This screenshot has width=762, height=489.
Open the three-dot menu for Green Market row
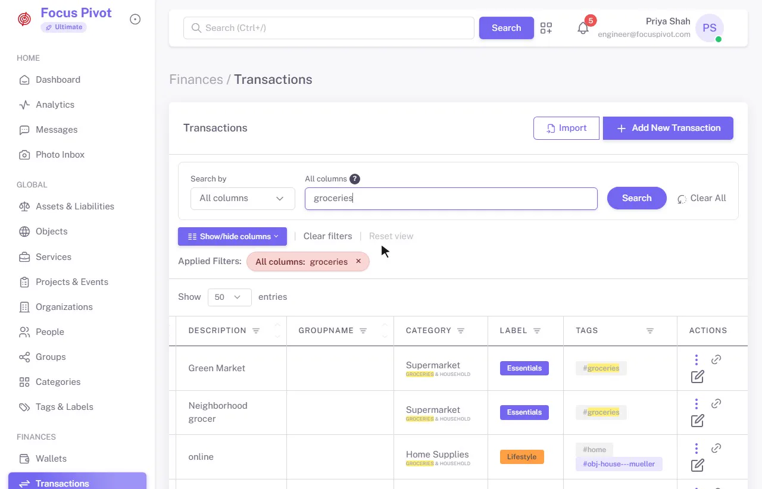tap(696, 360)
